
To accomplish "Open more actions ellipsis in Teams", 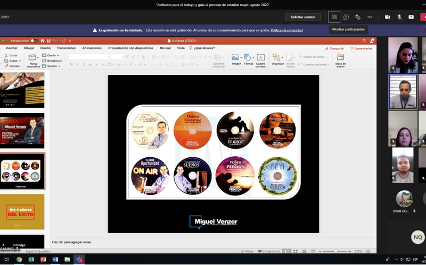I will (370, 17).
